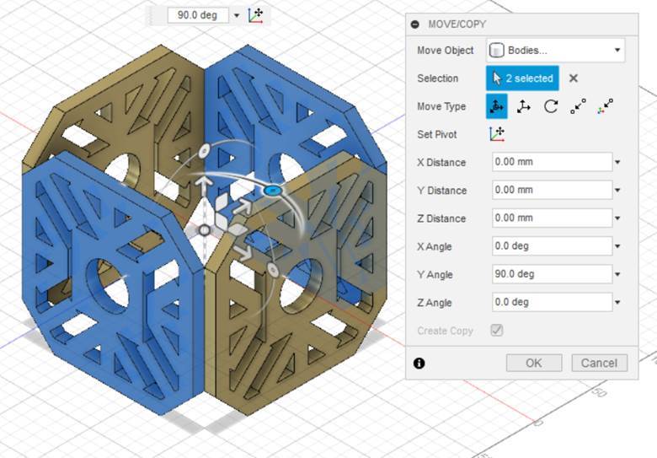Expand the Z Distance dropdown arrow
The width and height of the screenshot is (657, 458).
(617, 218)
